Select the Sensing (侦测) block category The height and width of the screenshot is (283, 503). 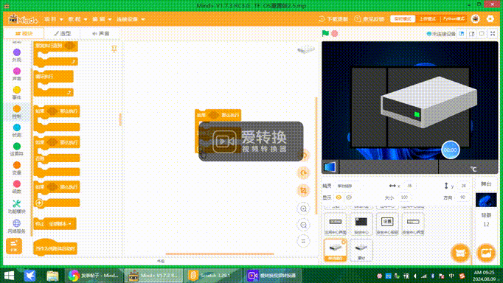click(x=17, y=130)
